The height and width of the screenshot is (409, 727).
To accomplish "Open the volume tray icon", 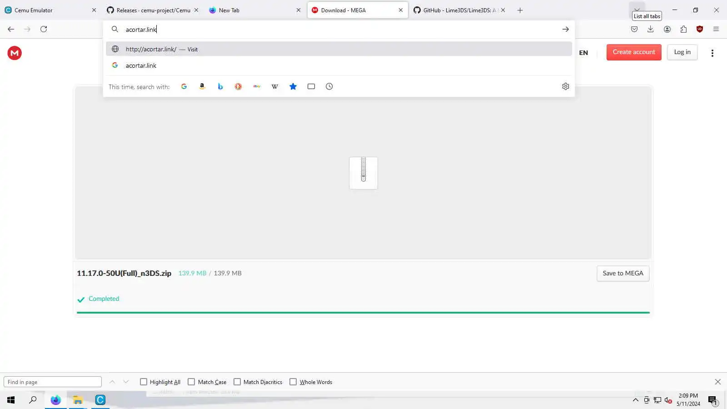I will pos(668,400).
